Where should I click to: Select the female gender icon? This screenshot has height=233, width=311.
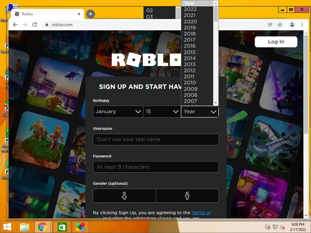[x=124, y=196]
